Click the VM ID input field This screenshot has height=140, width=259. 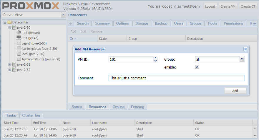[x=131, y=59]
